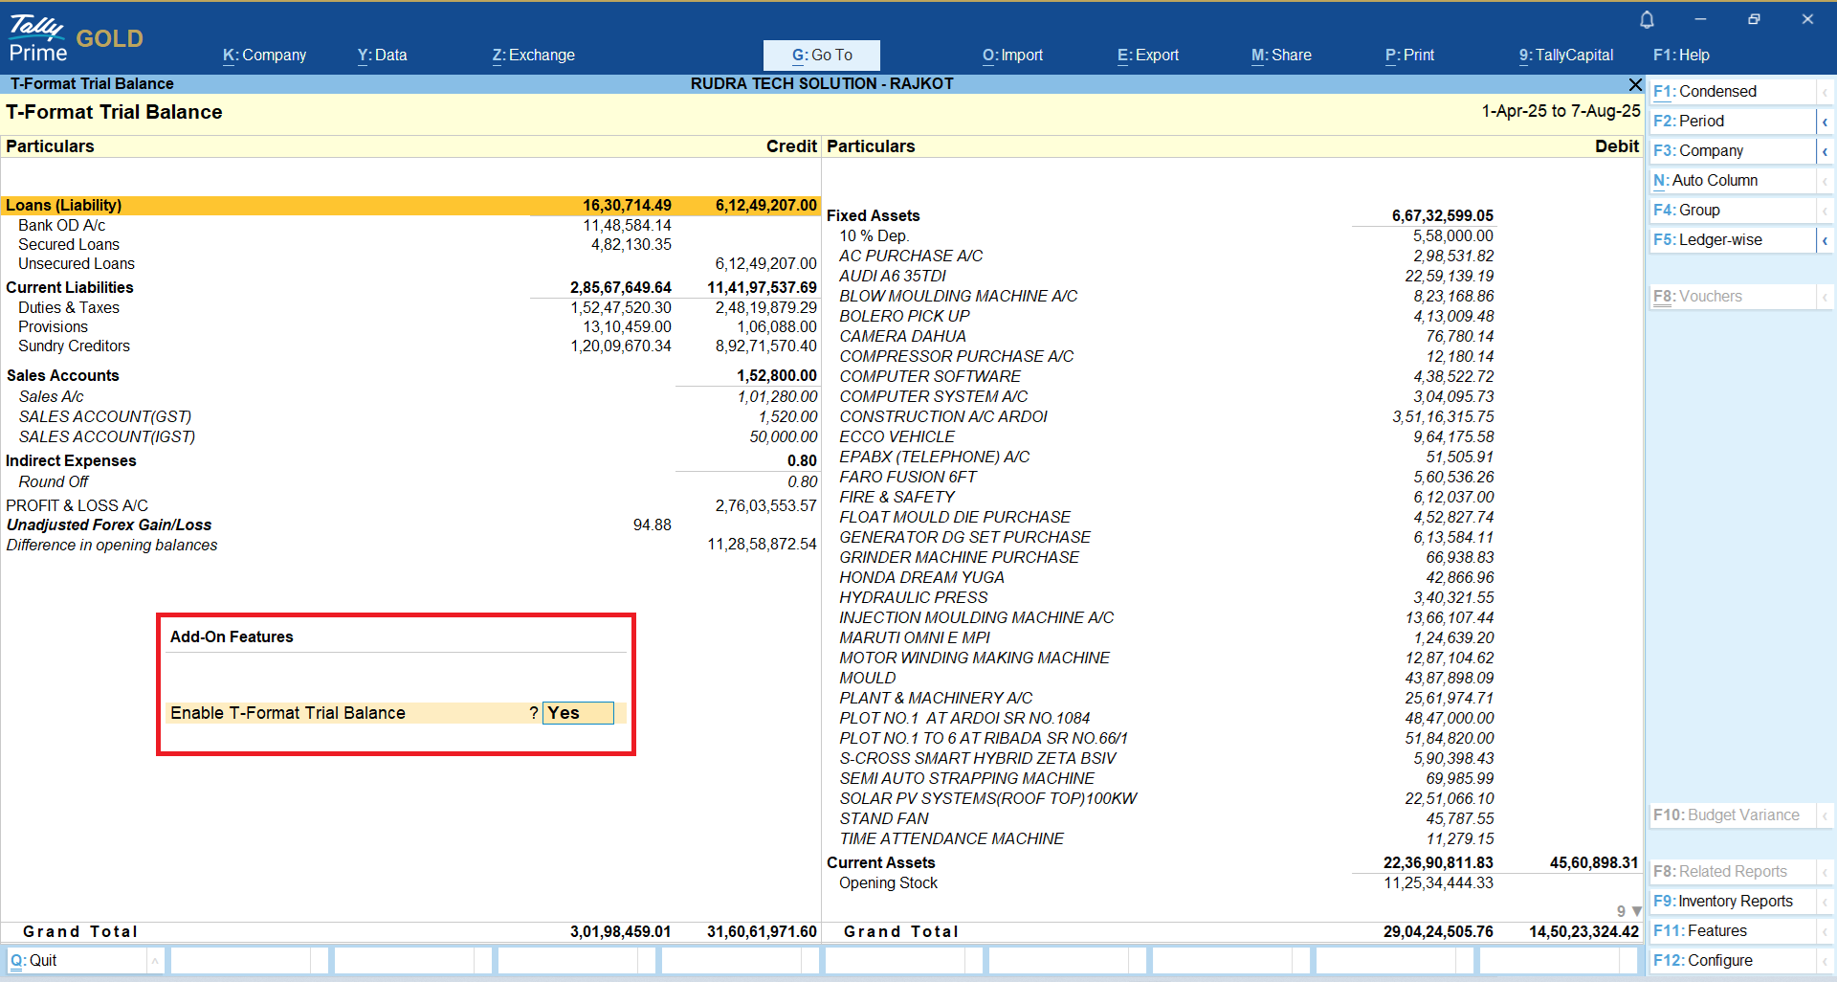Toggle F1: Condensed view
Image resolution: width=1837 pixels, height=982 pixels.
pyautogui.click(x=1732, y=92)
